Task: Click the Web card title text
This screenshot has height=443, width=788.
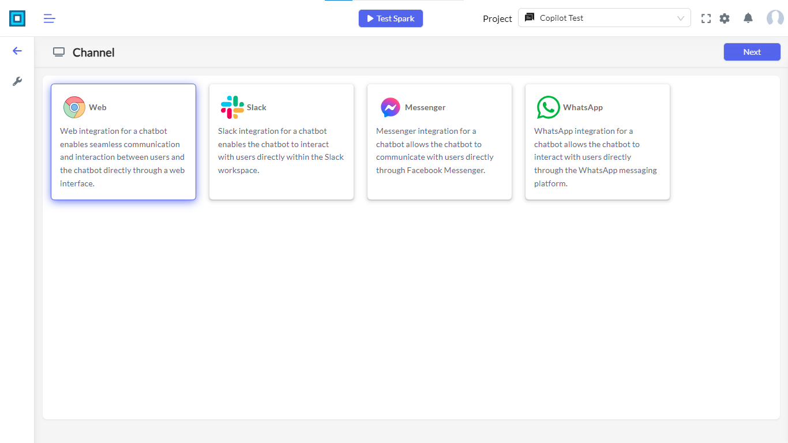Action: 97,107
